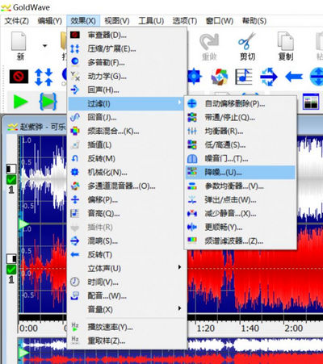Open the 视图(V) menu
Image resolution: width=323 pixels, height=364 pixels.
pos(117,21)
